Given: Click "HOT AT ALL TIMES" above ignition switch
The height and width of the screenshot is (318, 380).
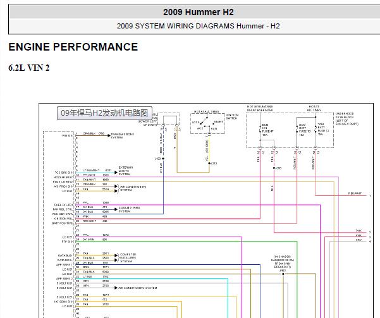Looking at the screenshot, I should (x=206, y=111).
